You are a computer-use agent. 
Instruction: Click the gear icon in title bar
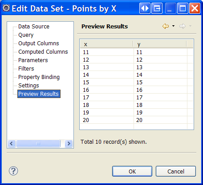(6, 8)
